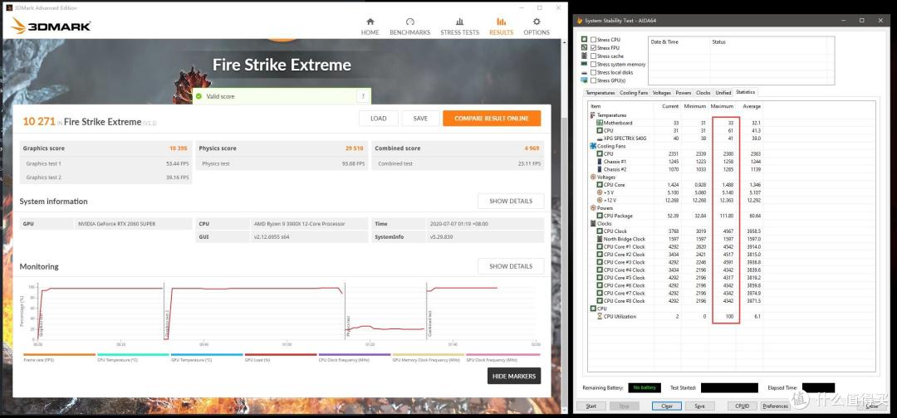Open CPUID from AIDA64 window
897x418 pixels.
(742, 406)
